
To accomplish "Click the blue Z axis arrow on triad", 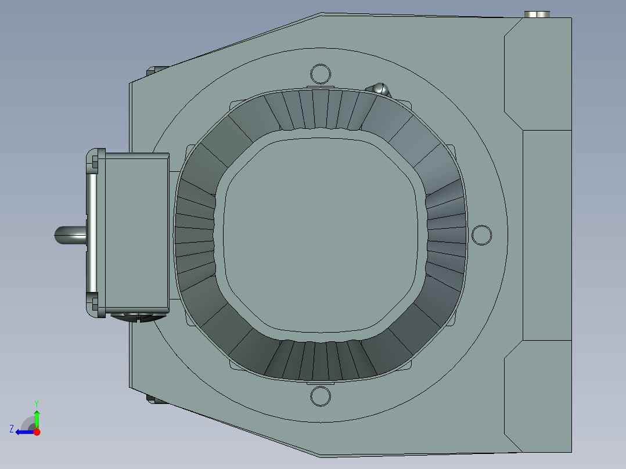I will tap(24, 432).
